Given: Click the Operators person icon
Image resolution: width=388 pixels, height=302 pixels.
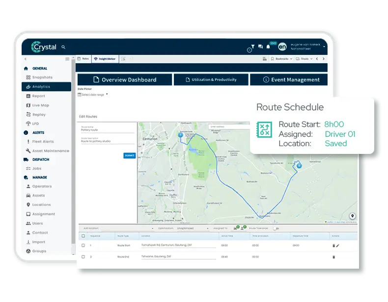Looking at the screenshot, I should click(x=28, y=186).
